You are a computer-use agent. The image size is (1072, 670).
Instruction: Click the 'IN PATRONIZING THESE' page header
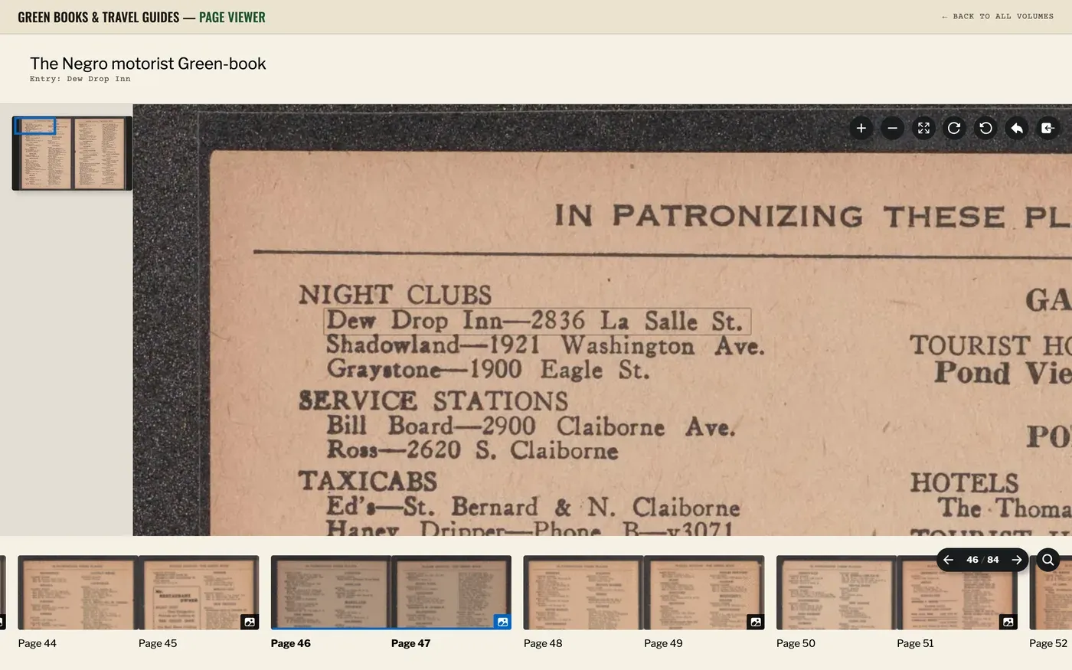[779, 216]
